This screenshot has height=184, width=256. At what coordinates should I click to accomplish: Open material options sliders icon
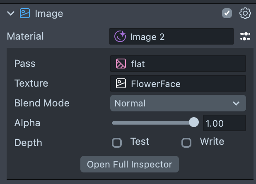[245, 37]
